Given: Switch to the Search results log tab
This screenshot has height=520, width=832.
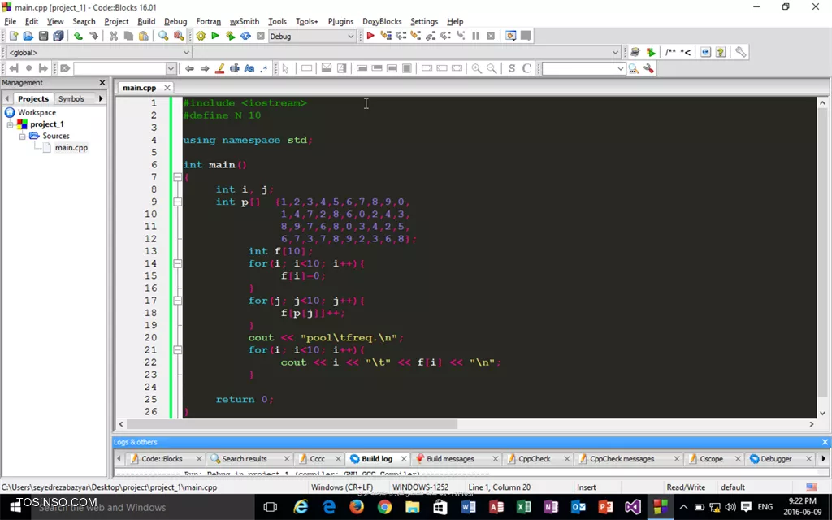Looking at the screenshot, I should coord(244,459).
